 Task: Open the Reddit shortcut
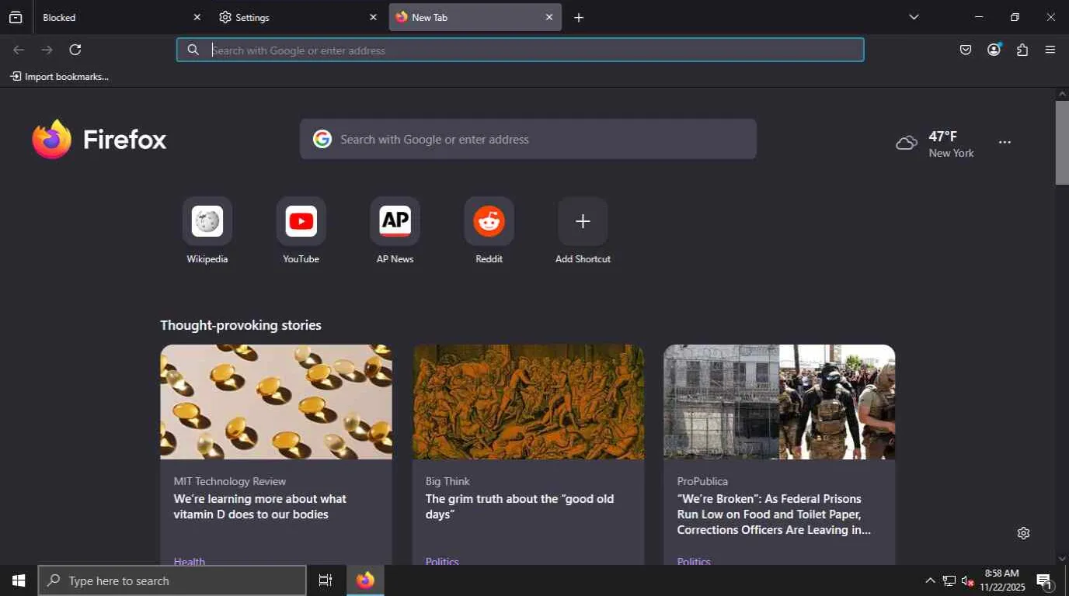489,230
